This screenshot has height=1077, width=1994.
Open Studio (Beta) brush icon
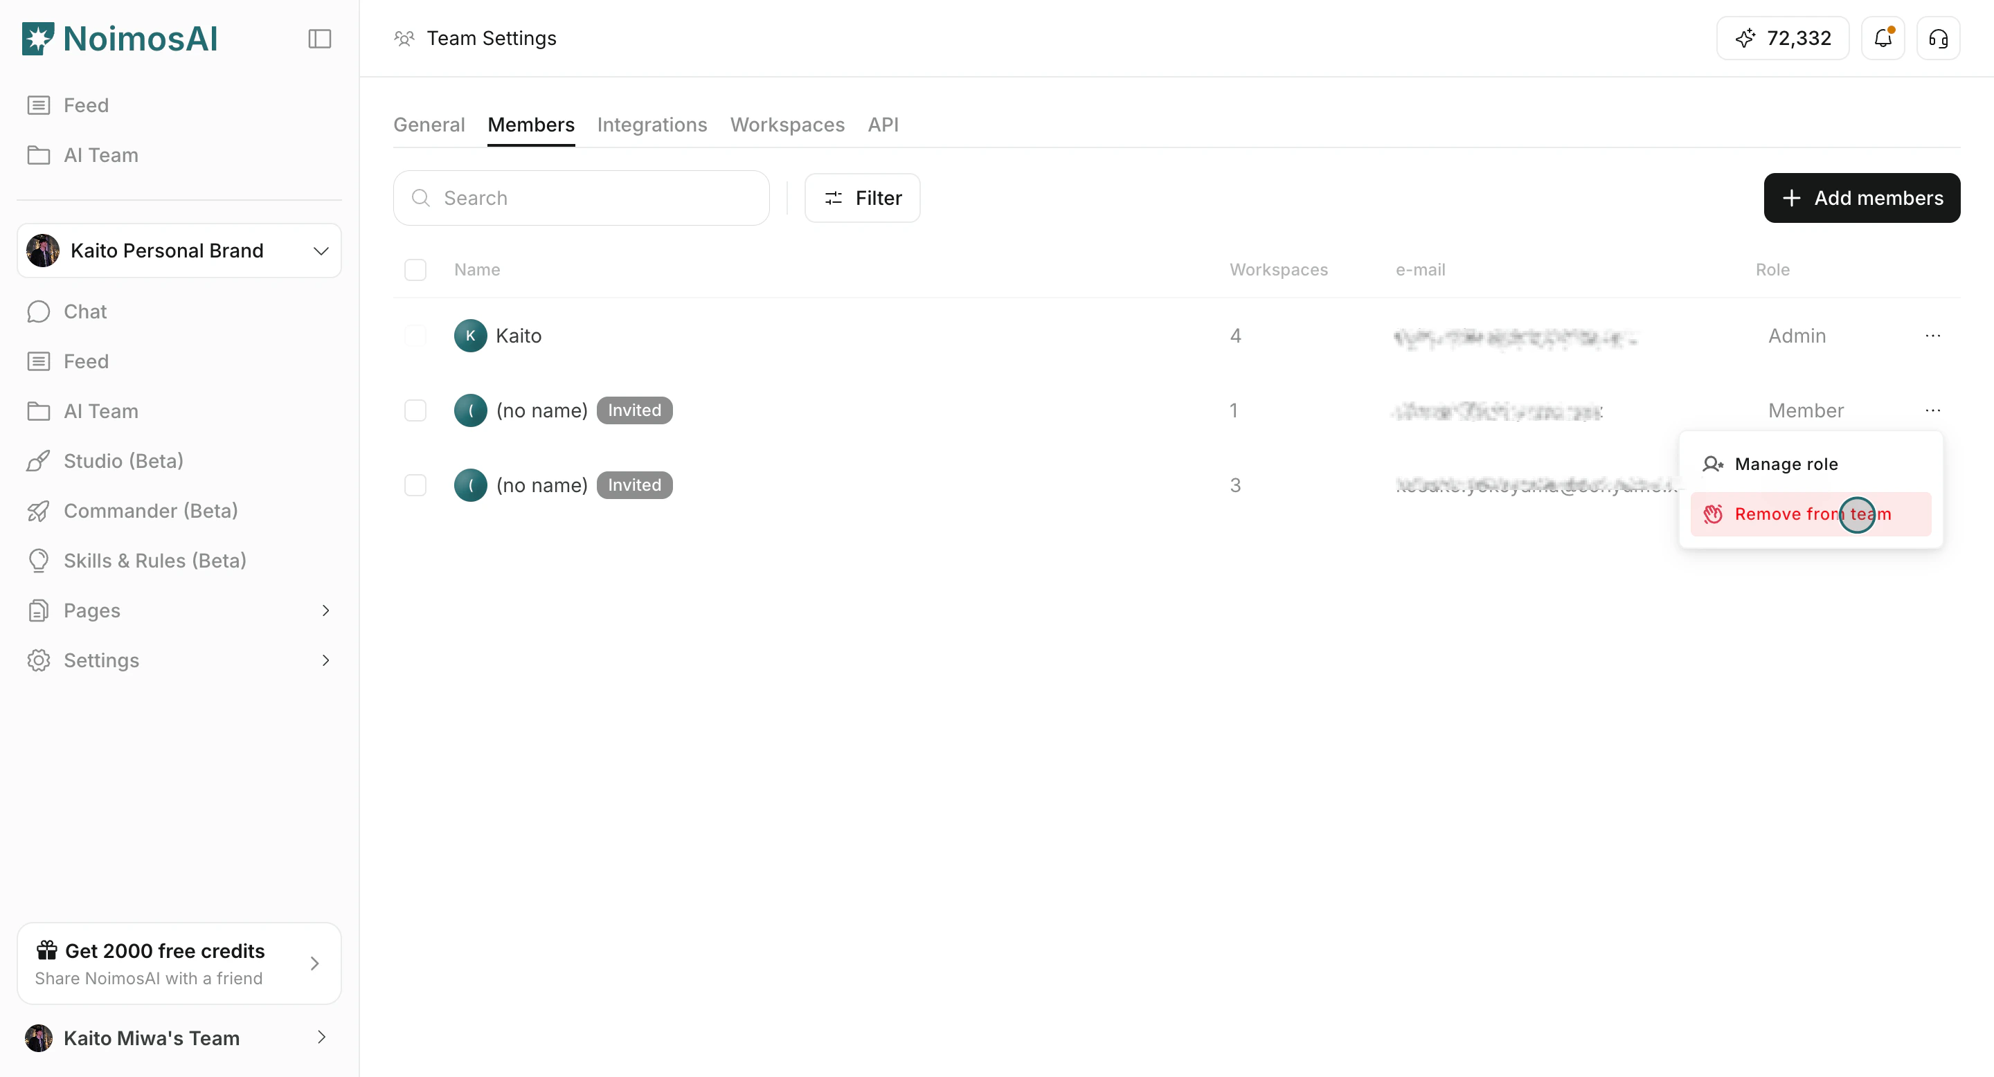(38, 461)
